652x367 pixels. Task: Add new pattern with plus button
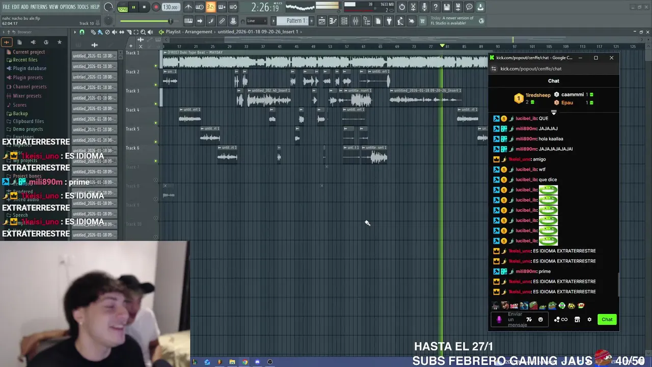tap(312, 21)
